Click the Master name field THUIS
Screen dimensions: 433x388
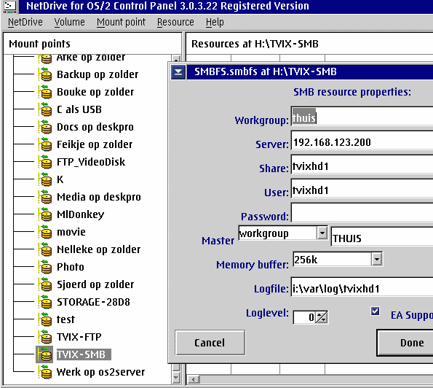(382, 237)
